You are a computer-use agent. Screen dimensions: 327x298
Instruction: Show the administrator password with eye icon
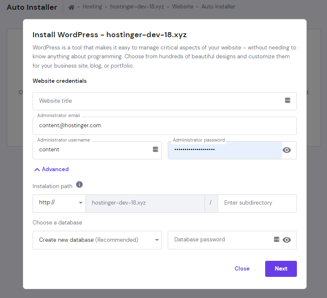coord(287,150)
